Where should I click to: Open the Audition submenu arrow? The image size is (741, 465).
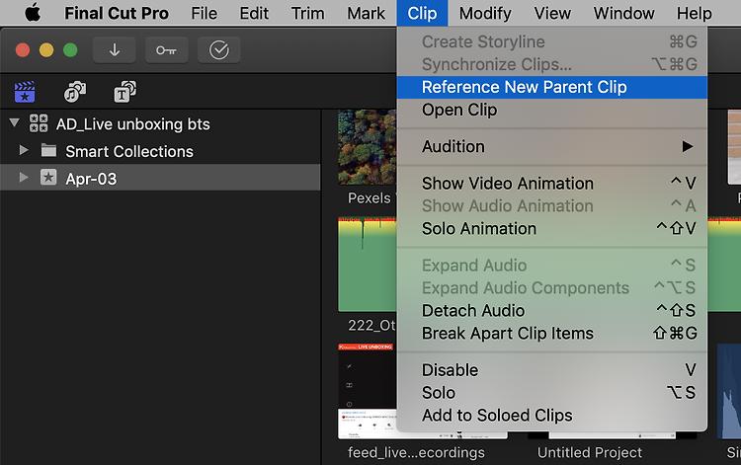pyautogui.click(x=688, y=147)
